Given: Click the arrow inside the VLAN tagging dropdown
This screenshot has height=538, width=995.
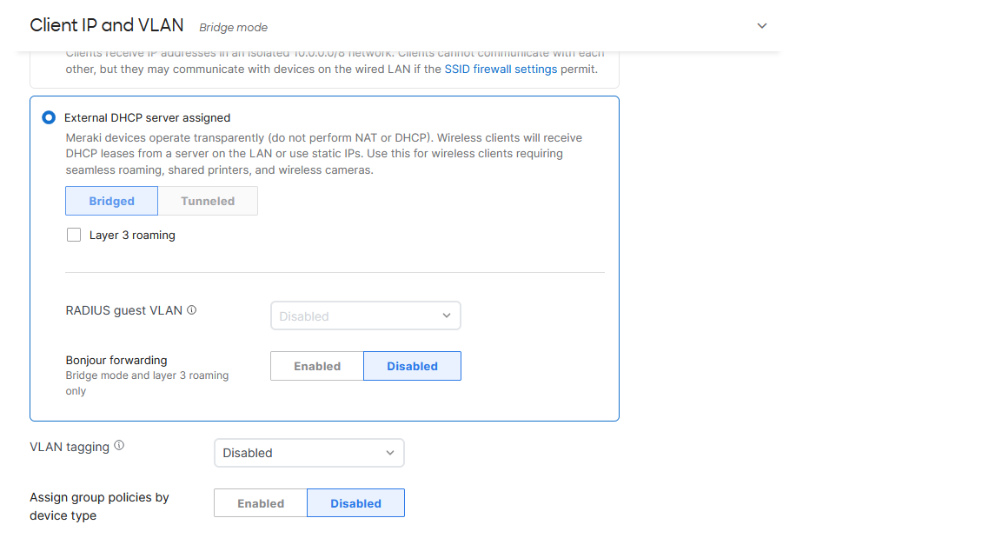Looking at the screenshot, I should coord(389,453).
